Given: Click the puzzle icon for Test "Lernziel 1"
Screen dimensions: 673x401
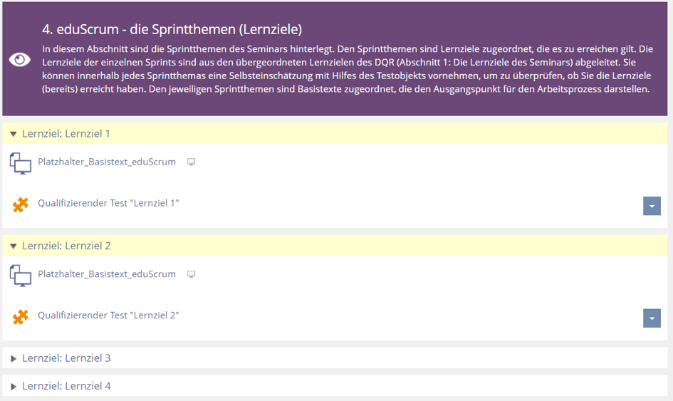Looking at the screenshot, I should (x=21, y=204).
